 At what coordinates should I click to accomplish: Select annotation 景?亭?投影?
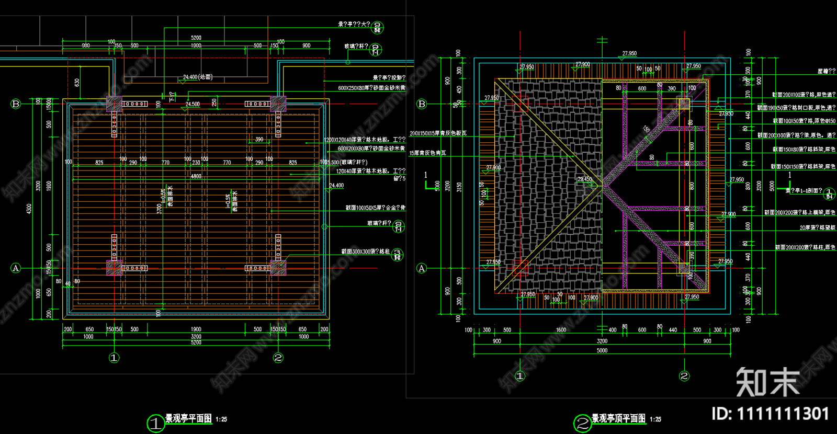click(389, 77)
